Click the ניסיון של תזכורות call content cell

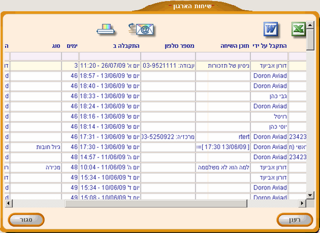click(223, 66)
